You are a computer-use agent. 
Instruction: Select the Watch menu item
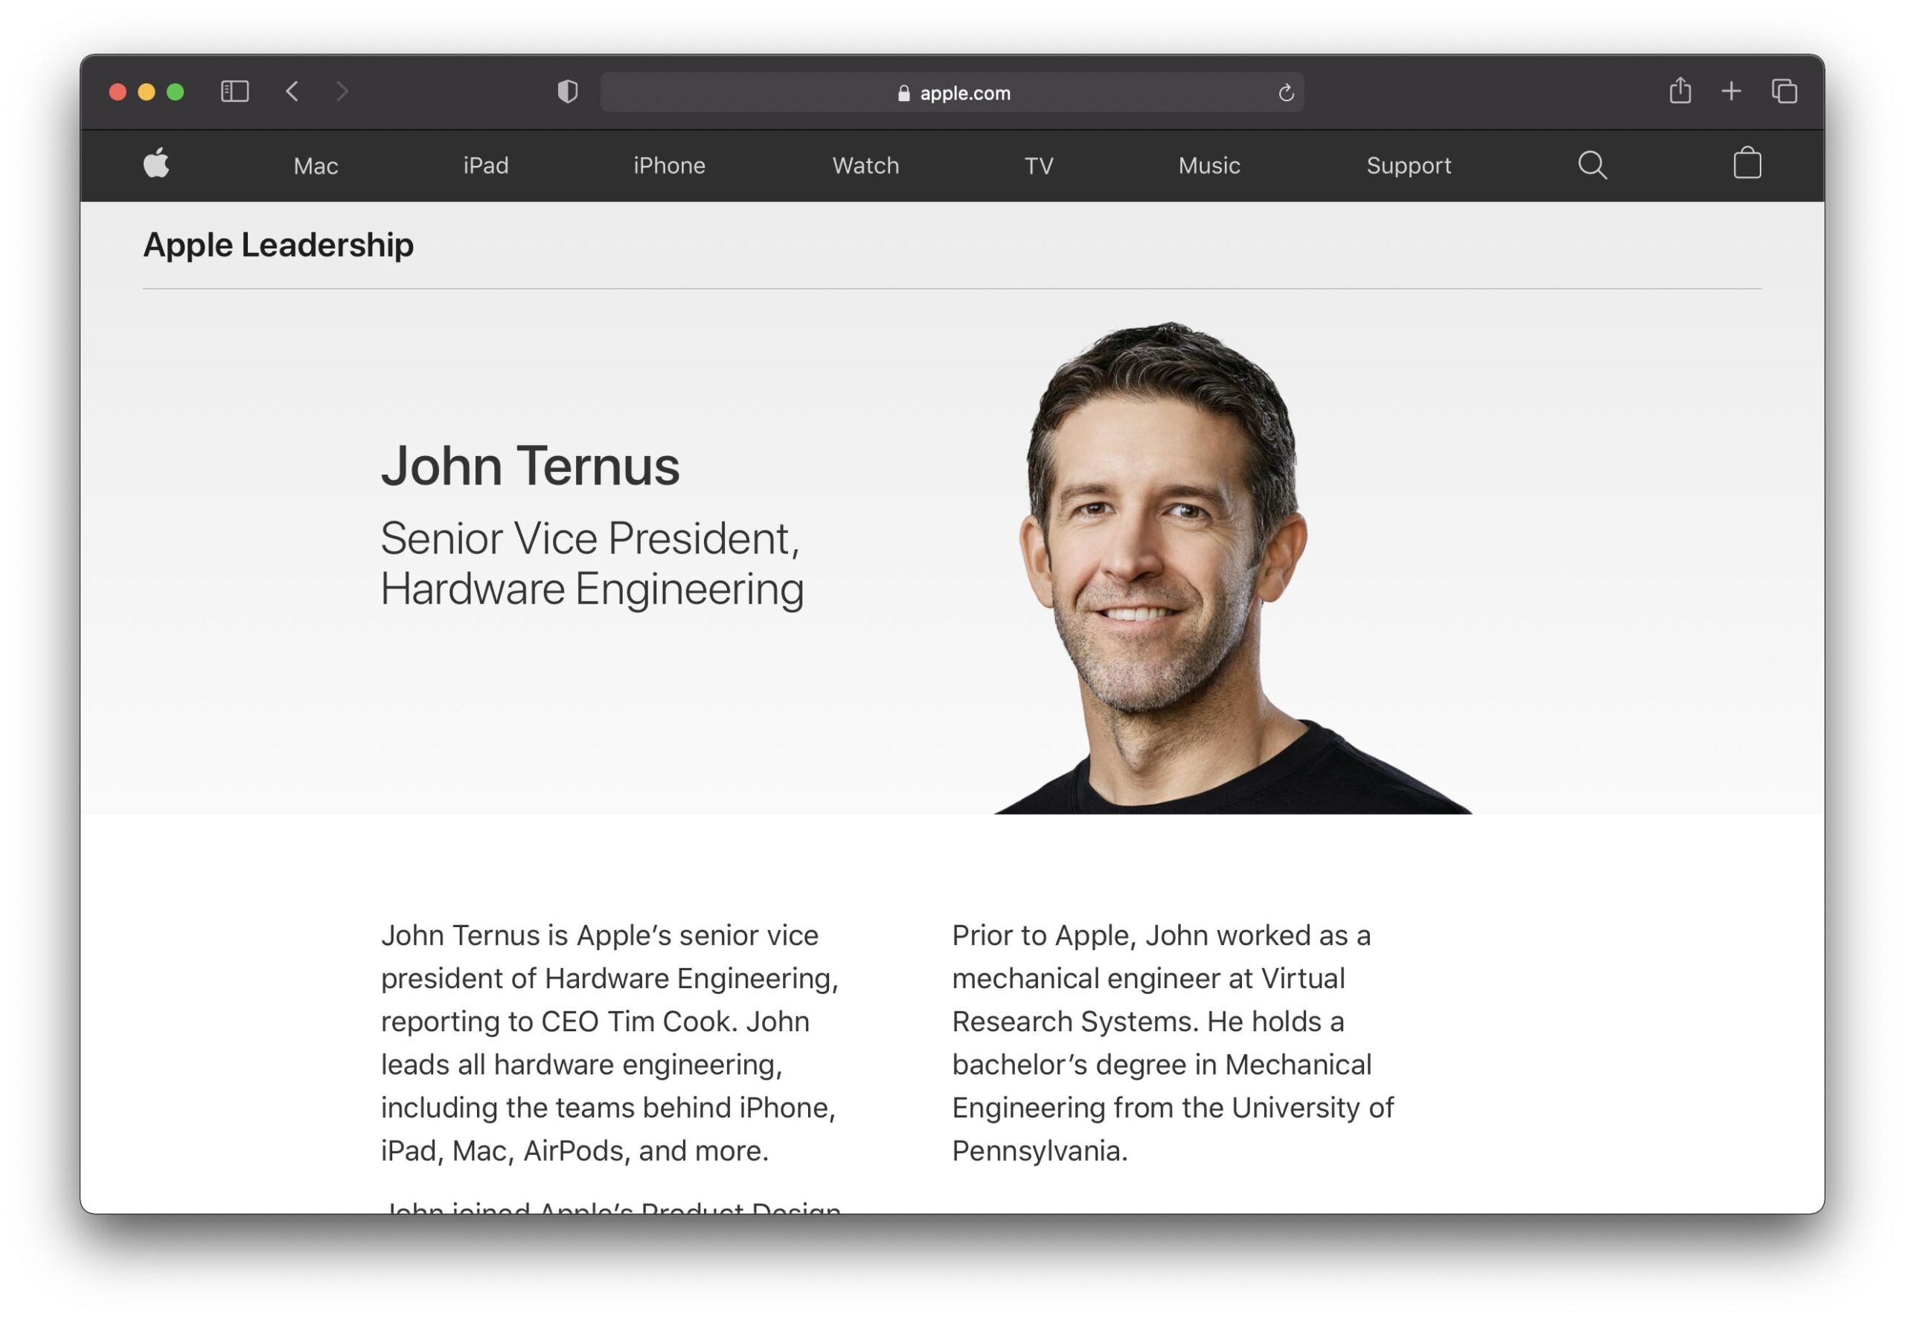[864, 164]
